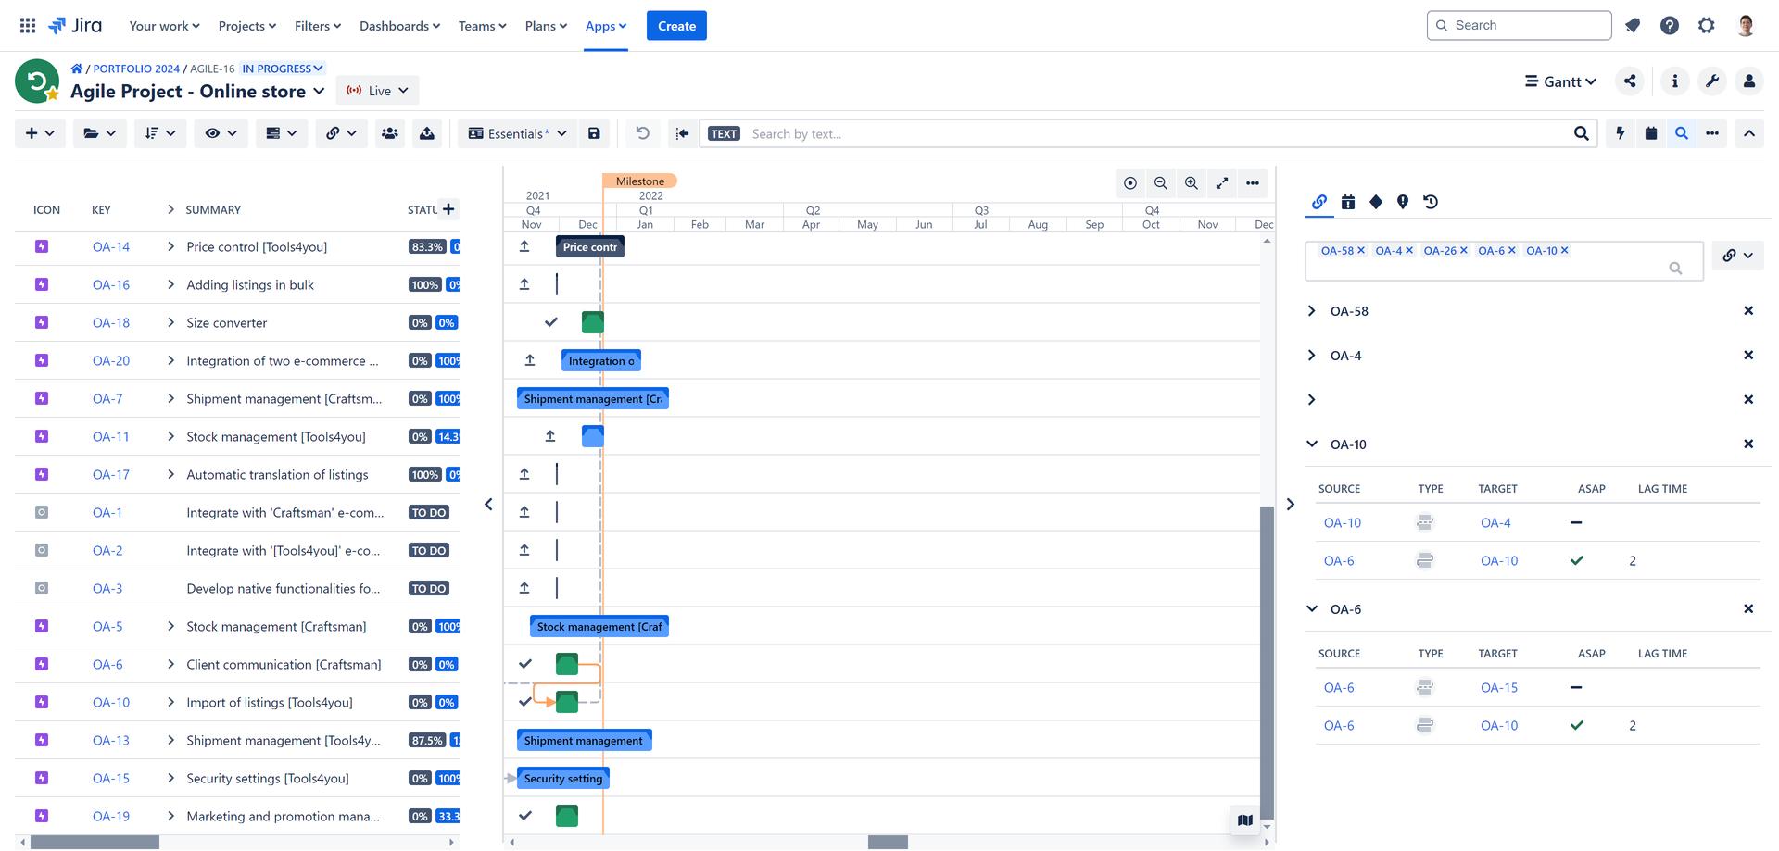
Task: Open the help question mark icon
Action: 1670,26
